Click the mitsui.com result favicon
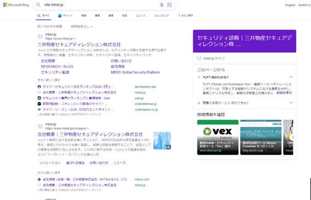This screenshot has height=200, width=311. pos(39,179)
